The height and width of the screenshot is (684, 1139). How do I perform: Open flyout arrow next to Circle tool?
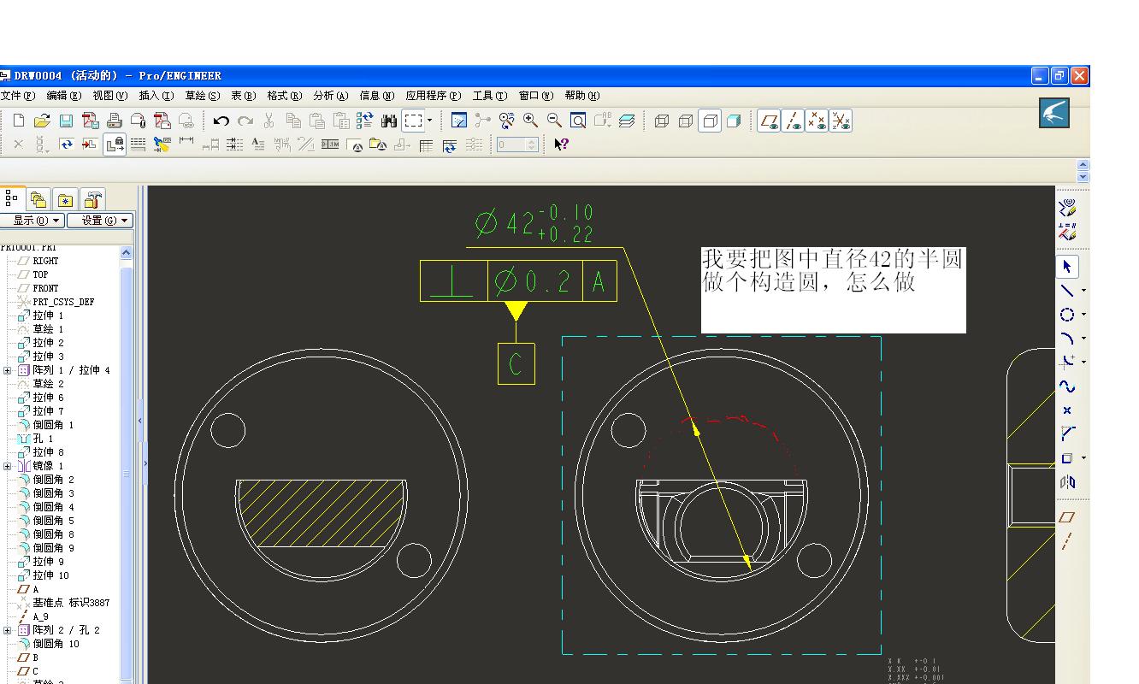1083,315
